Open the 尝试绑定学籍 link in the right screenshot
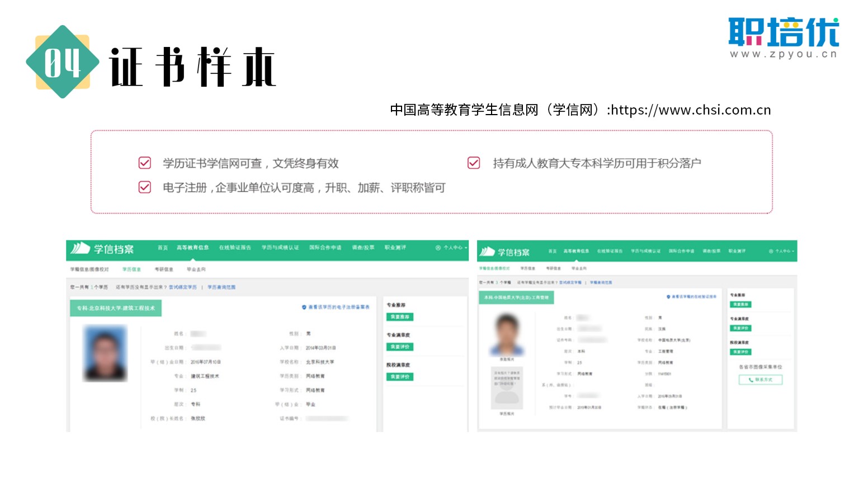 (570, 283)
